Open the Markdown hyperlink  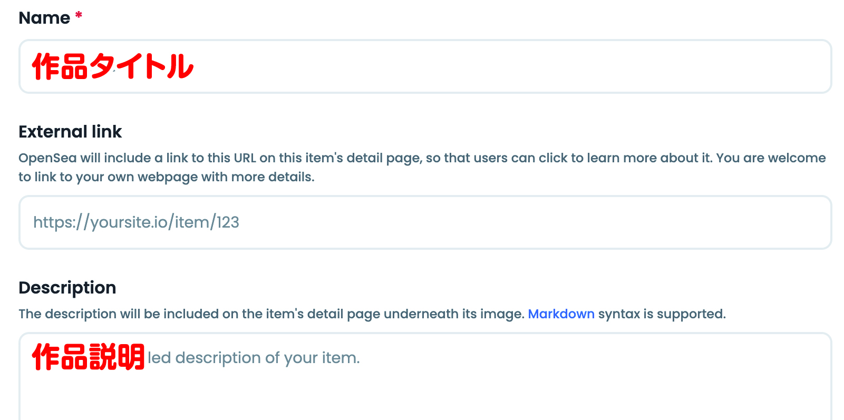click(561, 314)
